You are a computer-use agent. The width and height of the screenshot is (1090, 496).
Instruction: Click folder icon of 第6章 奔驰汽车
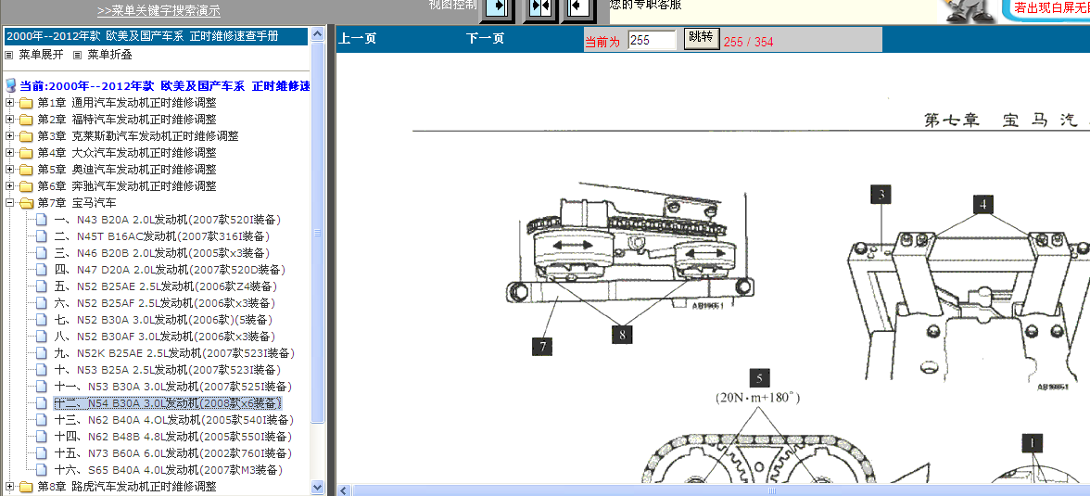26,186
